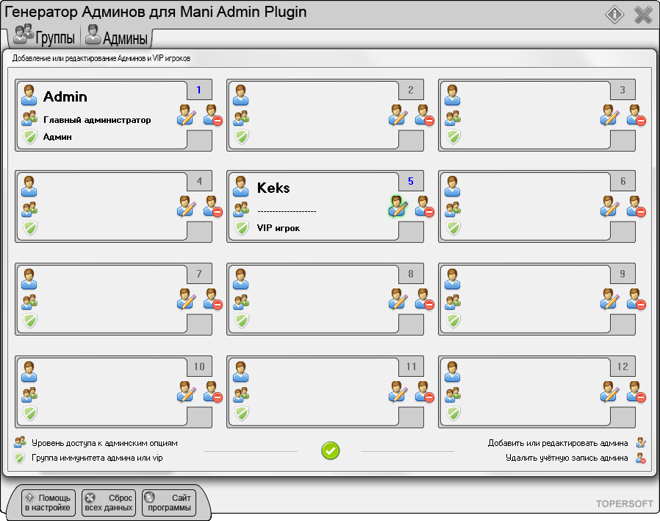Screen dimensions: 660x521
Task: Delete the Keks account in slot 5
Action: (425, 206)
